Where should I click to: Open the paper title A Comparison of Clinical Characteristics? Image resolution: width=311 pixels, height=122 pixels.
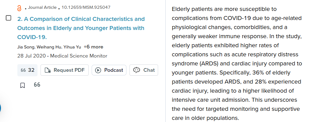81,28
